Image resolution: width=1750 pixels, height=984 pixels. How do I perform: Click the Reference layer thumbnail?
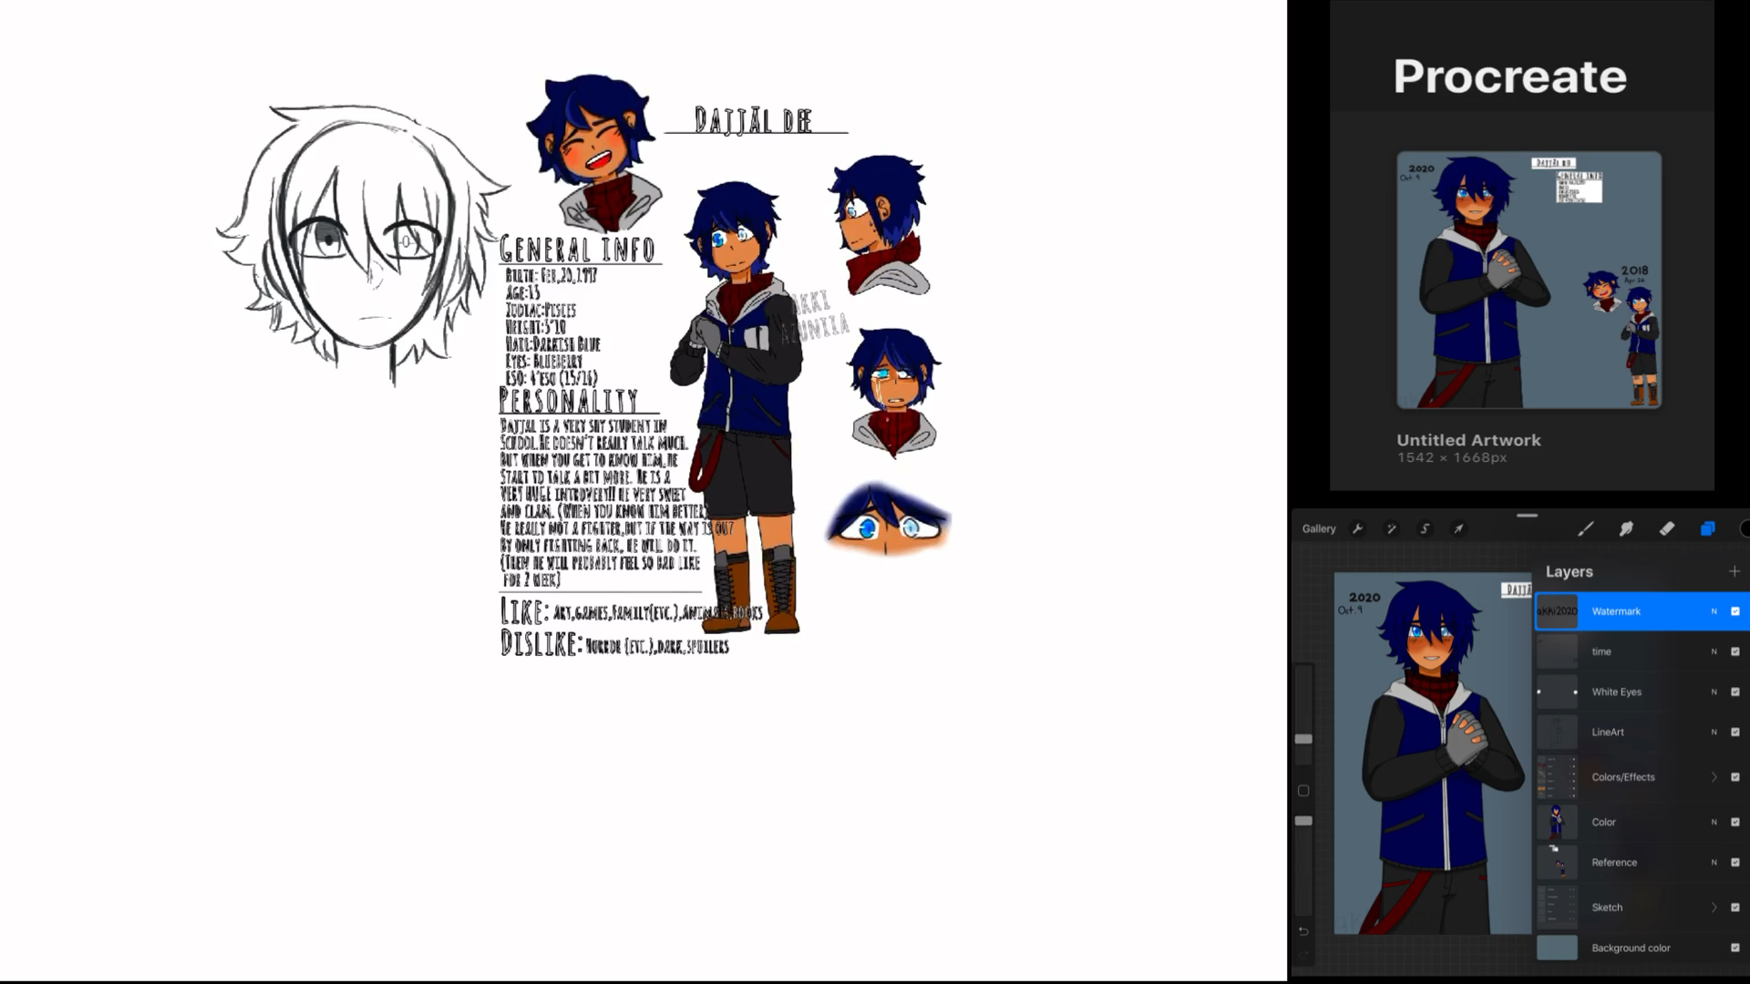pyautogui.click(x=1557, y=862)
